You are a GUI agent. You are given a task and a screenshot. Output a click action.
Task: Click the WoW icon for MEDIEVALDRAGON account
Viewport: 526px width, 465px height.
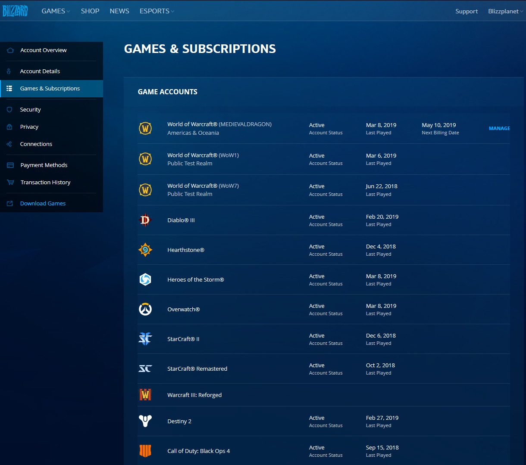[145, 128]
